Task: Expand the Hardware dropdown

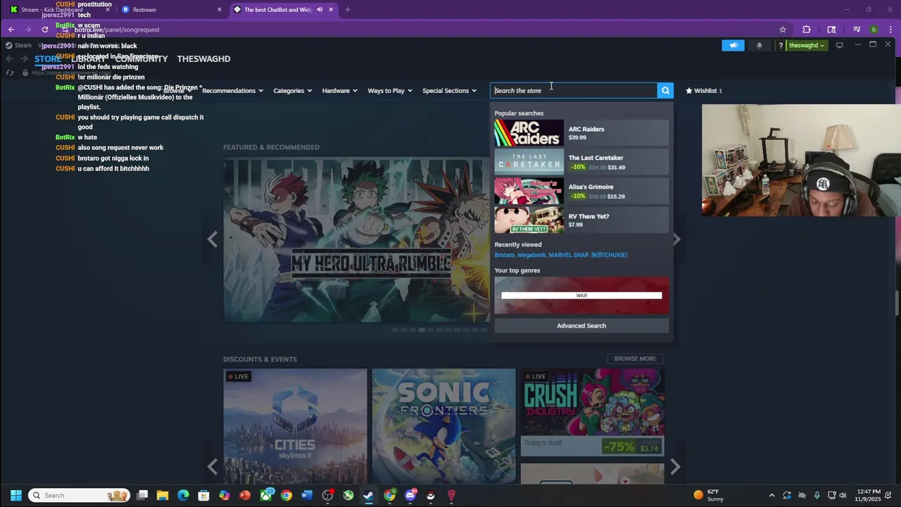Action: (x=339, y=90)
